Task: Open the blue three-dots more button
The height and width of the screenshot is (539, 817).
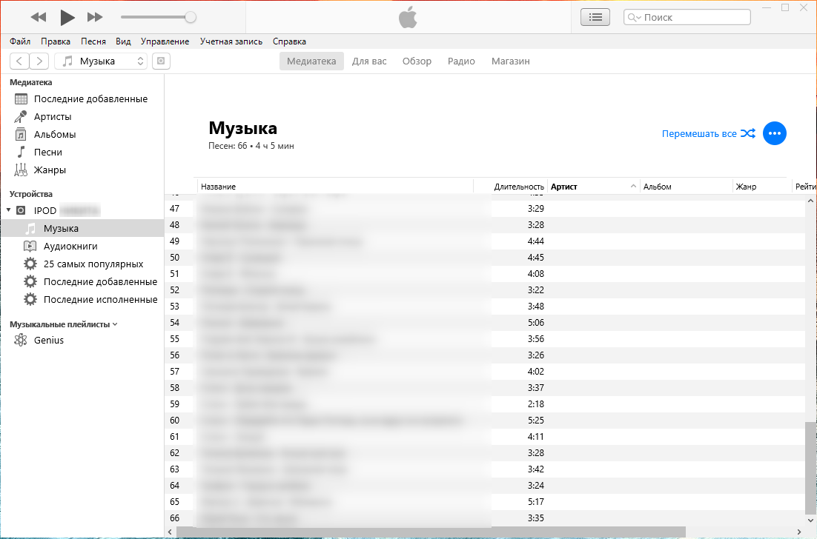Action: (x=774, y=134)
